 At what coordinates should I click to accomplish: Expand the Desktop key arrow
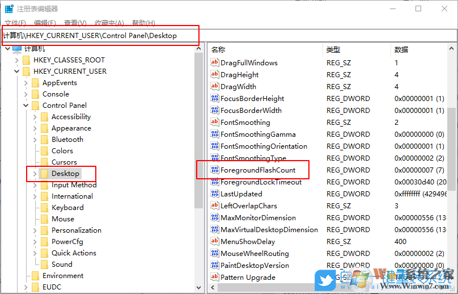(x=35, y=174)
